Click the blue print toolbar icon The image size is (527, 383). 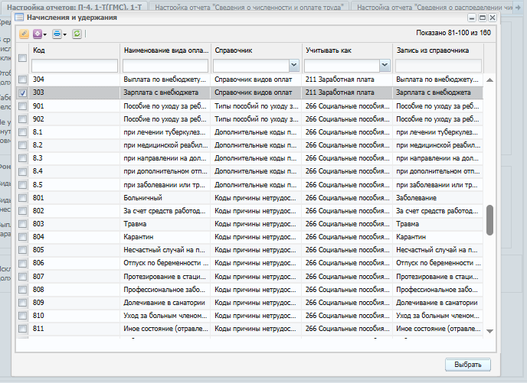[x=57, y=34]
